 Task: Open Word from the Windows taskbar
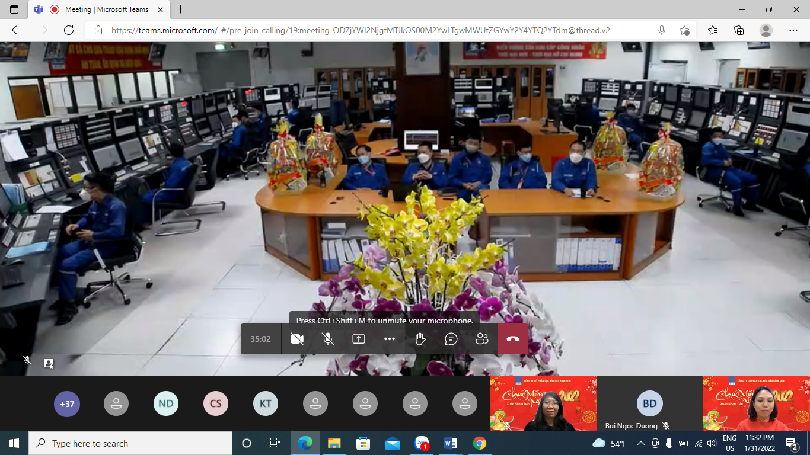coord(451,443)
